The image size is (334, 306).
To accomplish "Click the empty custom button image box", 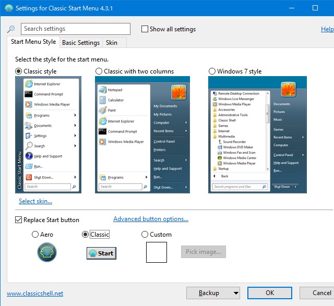I will point(156,252).
